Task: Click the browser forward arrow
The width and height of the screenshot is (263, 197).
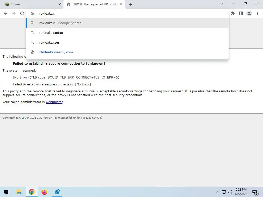Action: [14, 13]
